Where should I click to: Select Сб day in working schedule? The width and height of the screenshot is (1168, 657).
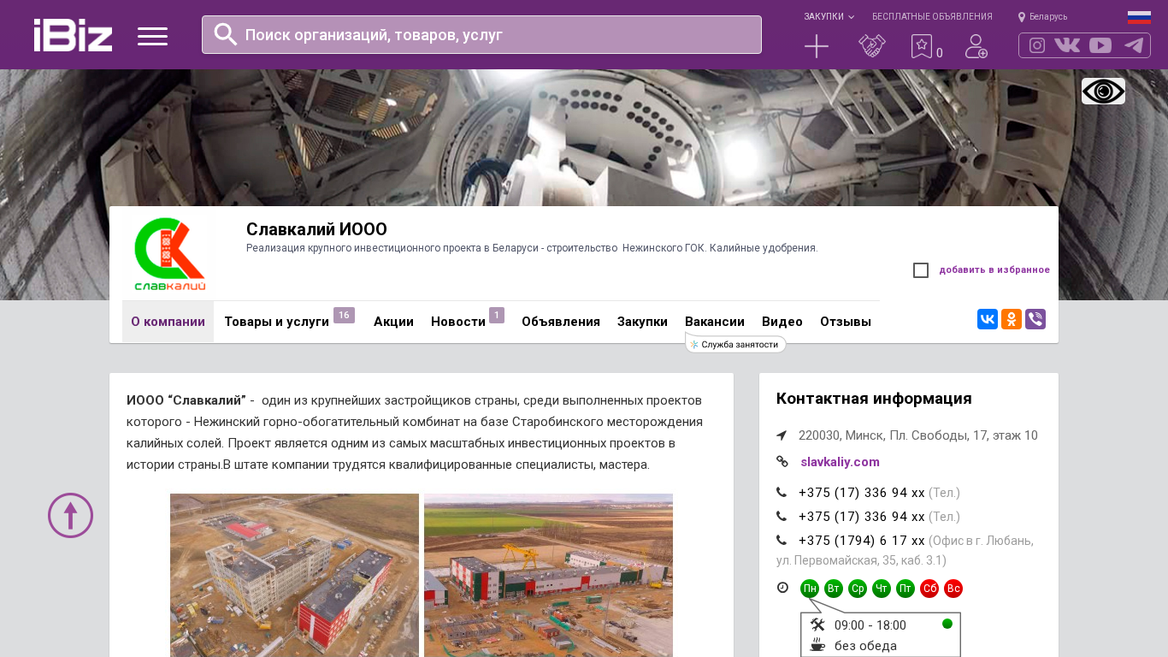click(929, 589)
